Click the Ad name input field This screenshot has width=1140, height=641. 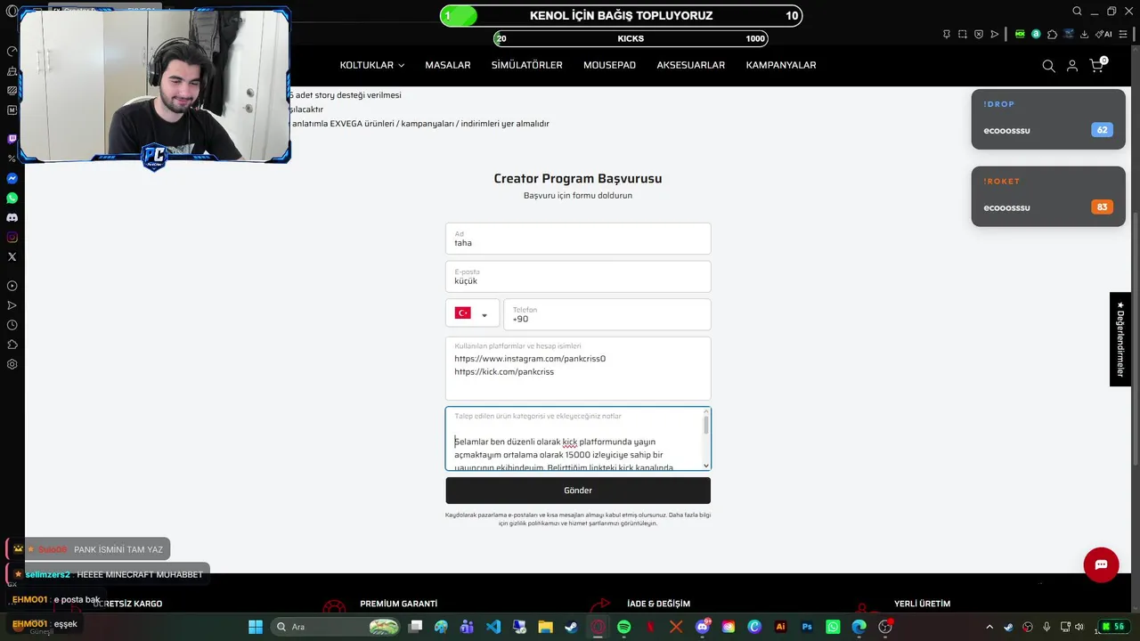tap(578, 239)
